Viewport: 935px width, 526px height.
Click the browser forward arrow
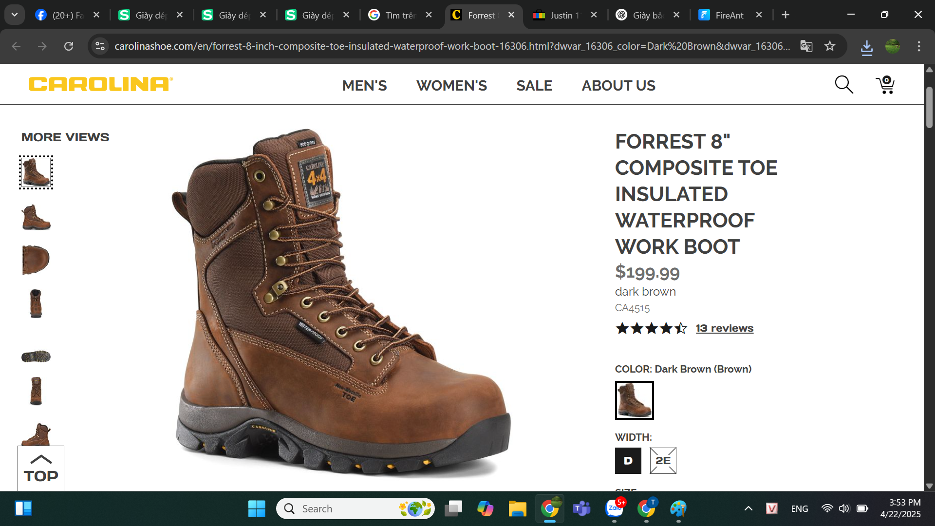click(x=42, y=46)
